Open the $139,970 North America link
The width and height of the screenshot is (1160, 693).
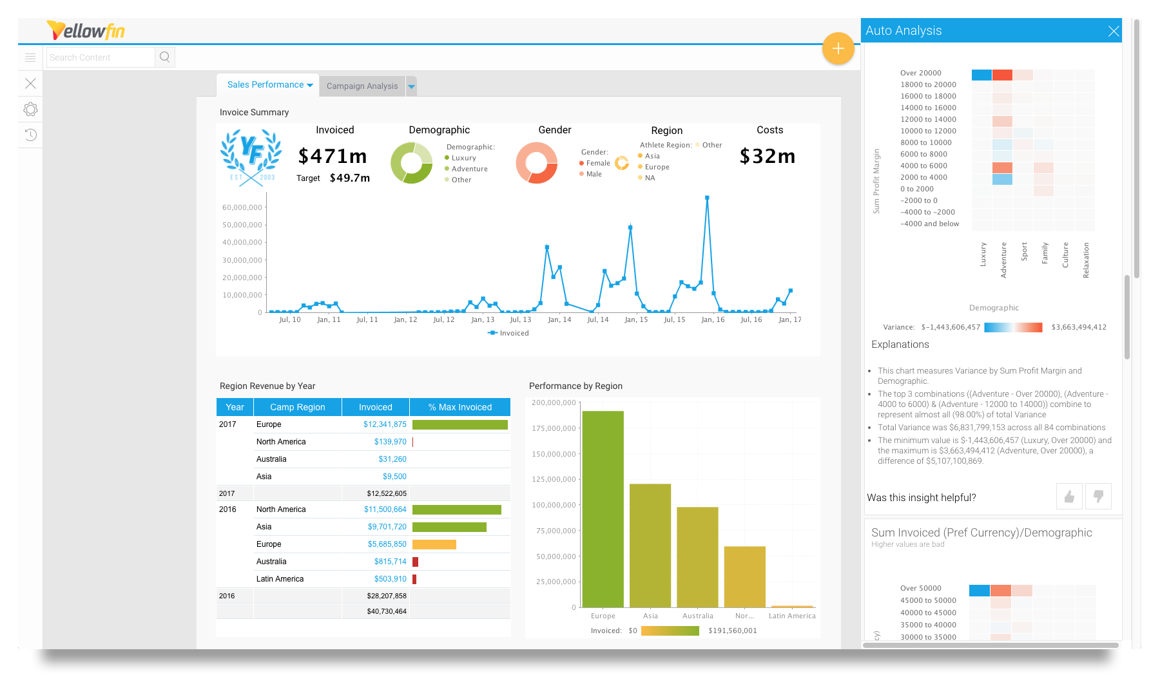(x=390, y=442)
